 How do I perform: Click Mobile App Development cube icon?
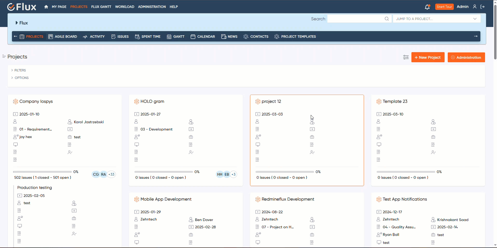click(x=137, y=199)
